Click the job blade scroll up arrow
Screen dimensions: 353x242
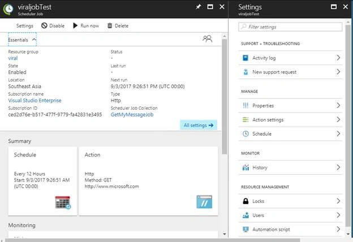tap(225, 36)
